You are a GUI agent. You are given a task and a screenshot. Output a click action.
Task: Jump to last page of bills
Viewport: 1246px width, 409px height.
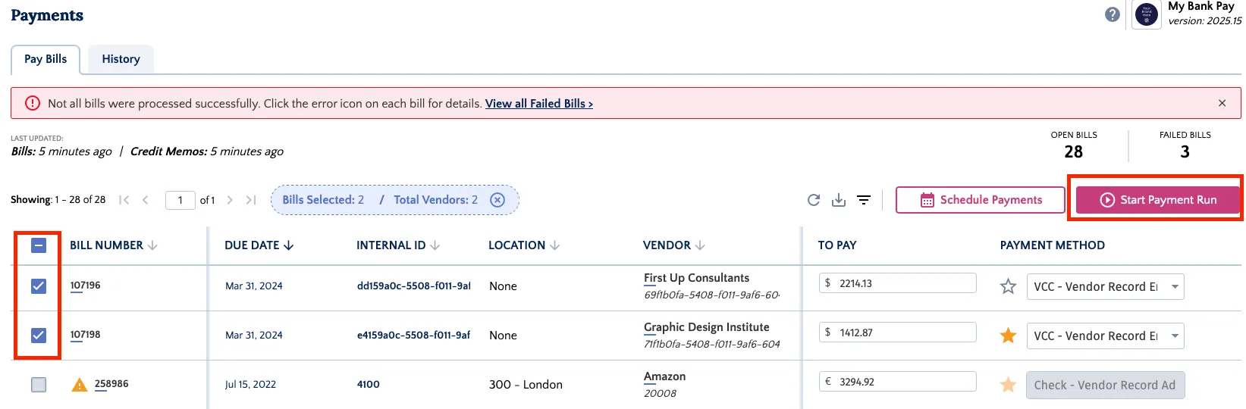251,200
